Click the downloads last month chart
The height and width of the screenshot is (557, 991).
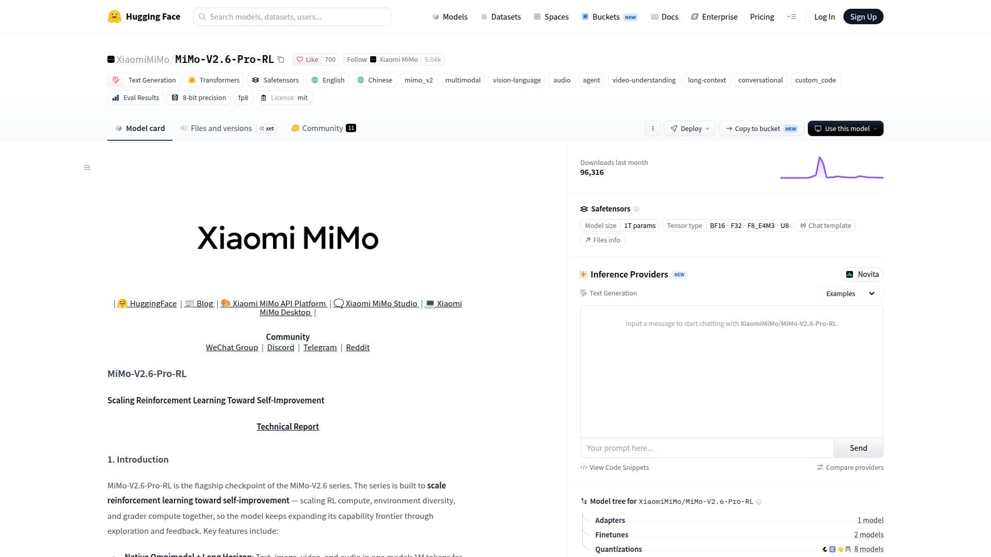[x=832, y=168]
